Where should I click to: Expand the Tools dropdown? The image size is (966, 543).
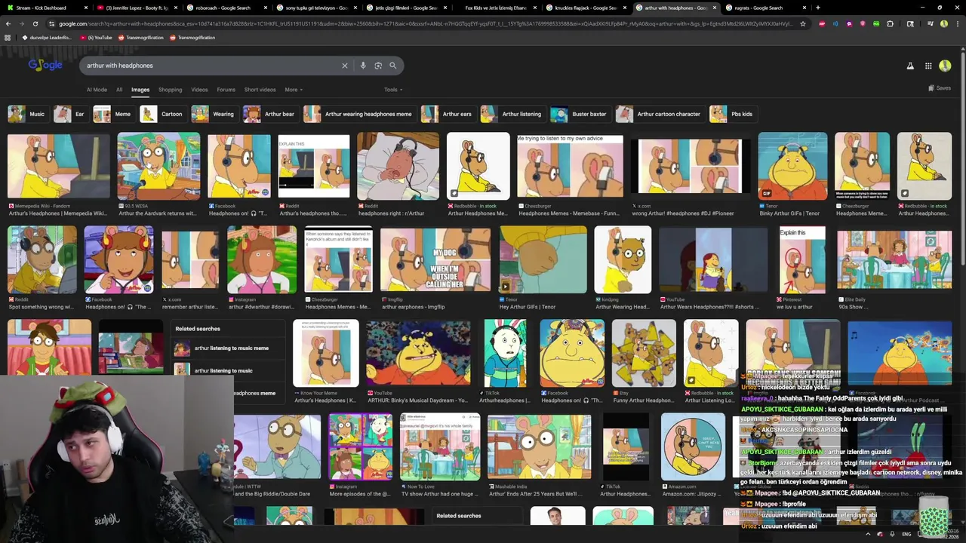tap(392, 90)
